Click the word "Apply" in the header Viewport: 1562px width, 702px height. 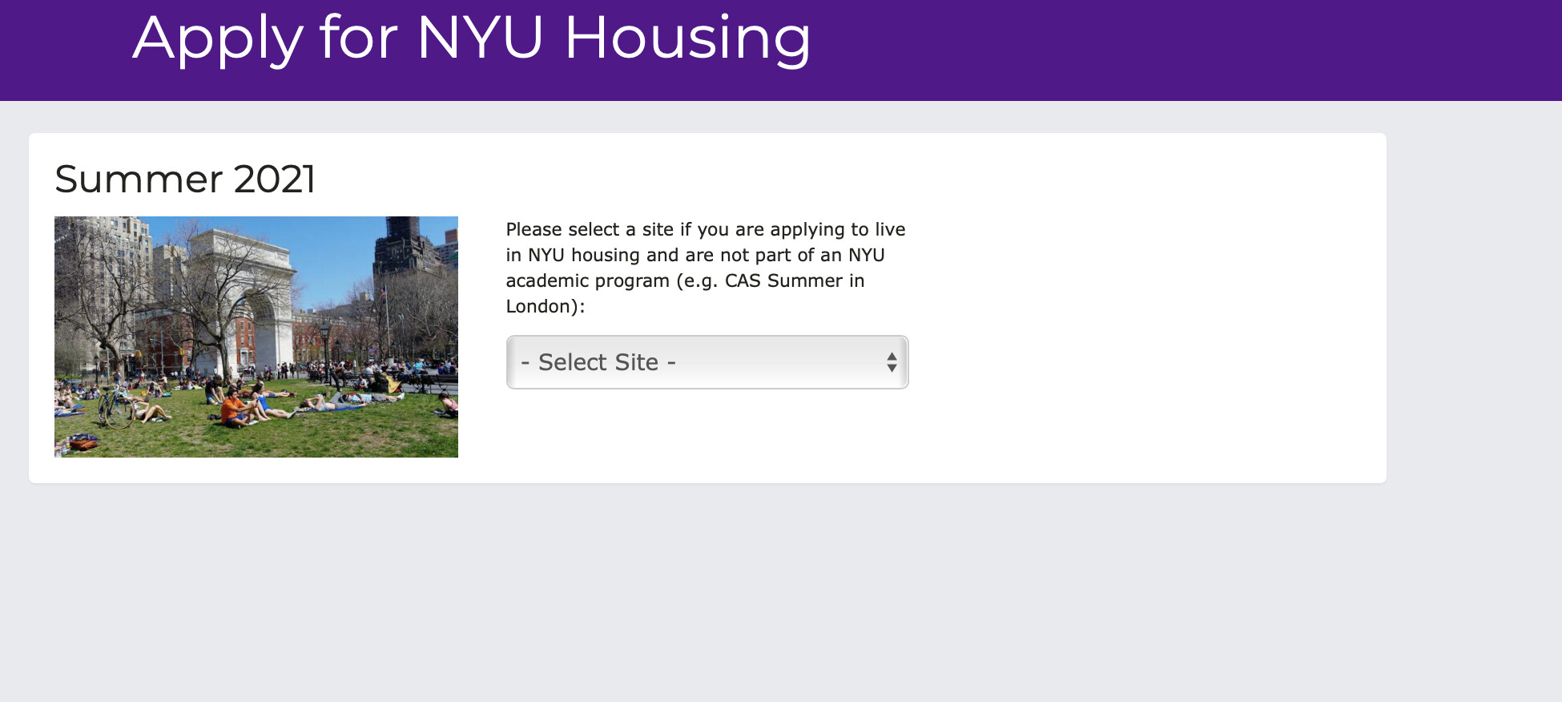(x=218, y=38)
